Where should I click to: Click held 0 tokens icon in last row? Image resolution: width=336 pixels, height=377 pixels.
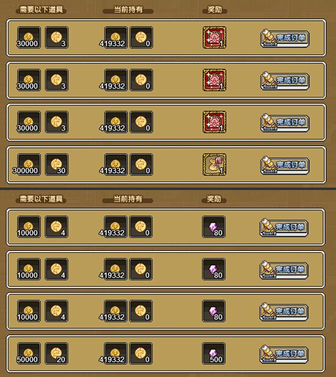point(141,353)
